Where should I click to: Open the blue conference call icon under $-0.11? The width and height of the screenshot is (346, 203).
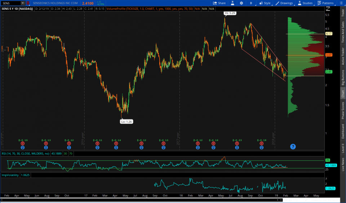pos(97,147)
